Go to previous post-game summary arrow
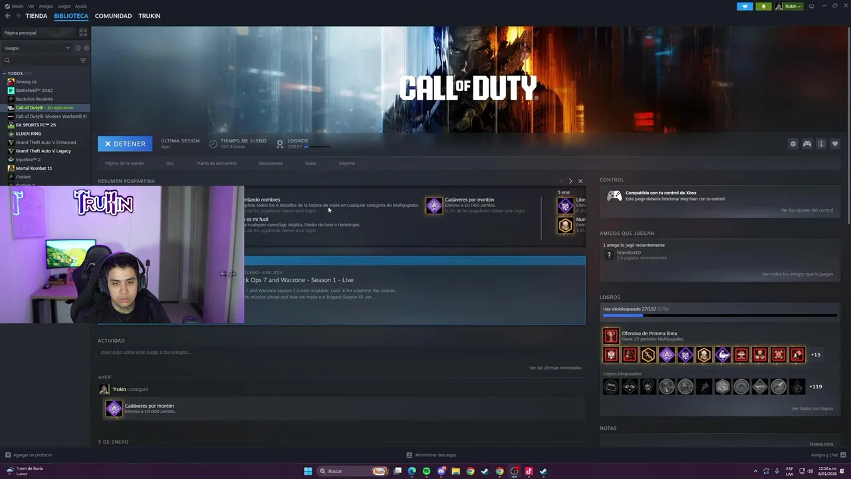The width and height of the screenshot is (851, 479). click(x=561, y=181)
